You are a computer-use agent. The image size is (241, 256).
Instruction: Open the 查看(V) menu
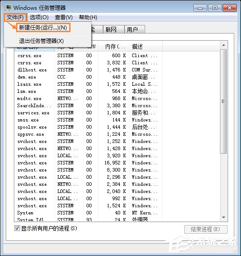[63, 17]
